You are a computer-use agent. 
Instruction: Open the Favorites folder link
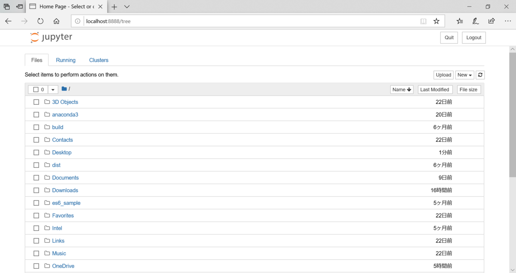pos(63,215)
